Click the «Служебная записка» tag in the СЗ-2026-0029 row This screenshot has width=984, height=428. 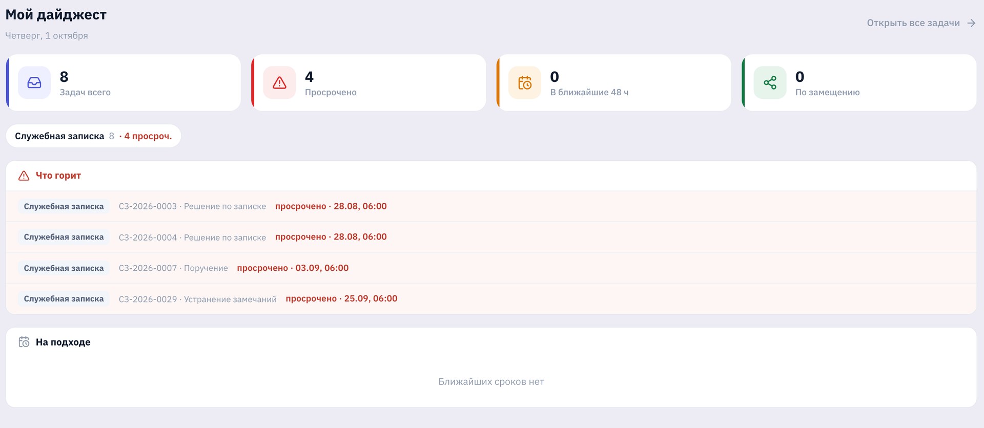(x=64, y=299)
